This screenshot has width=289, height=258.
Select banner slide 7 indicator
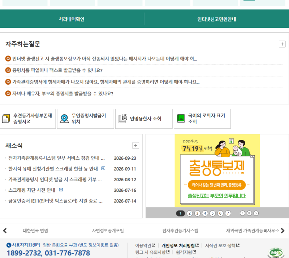tap(228, 213)
